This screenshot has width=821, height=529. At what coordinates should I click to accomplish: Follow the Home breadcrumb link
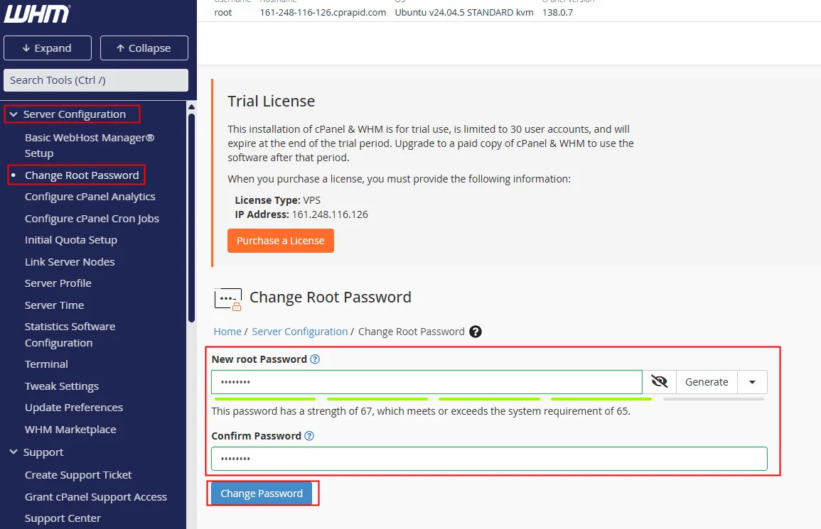point(227,332)
